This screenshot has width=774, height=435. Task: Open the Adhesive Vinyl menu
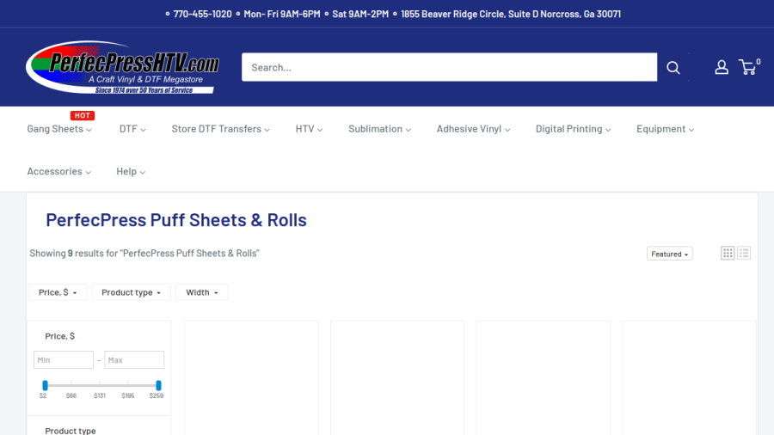coord(473,129)
